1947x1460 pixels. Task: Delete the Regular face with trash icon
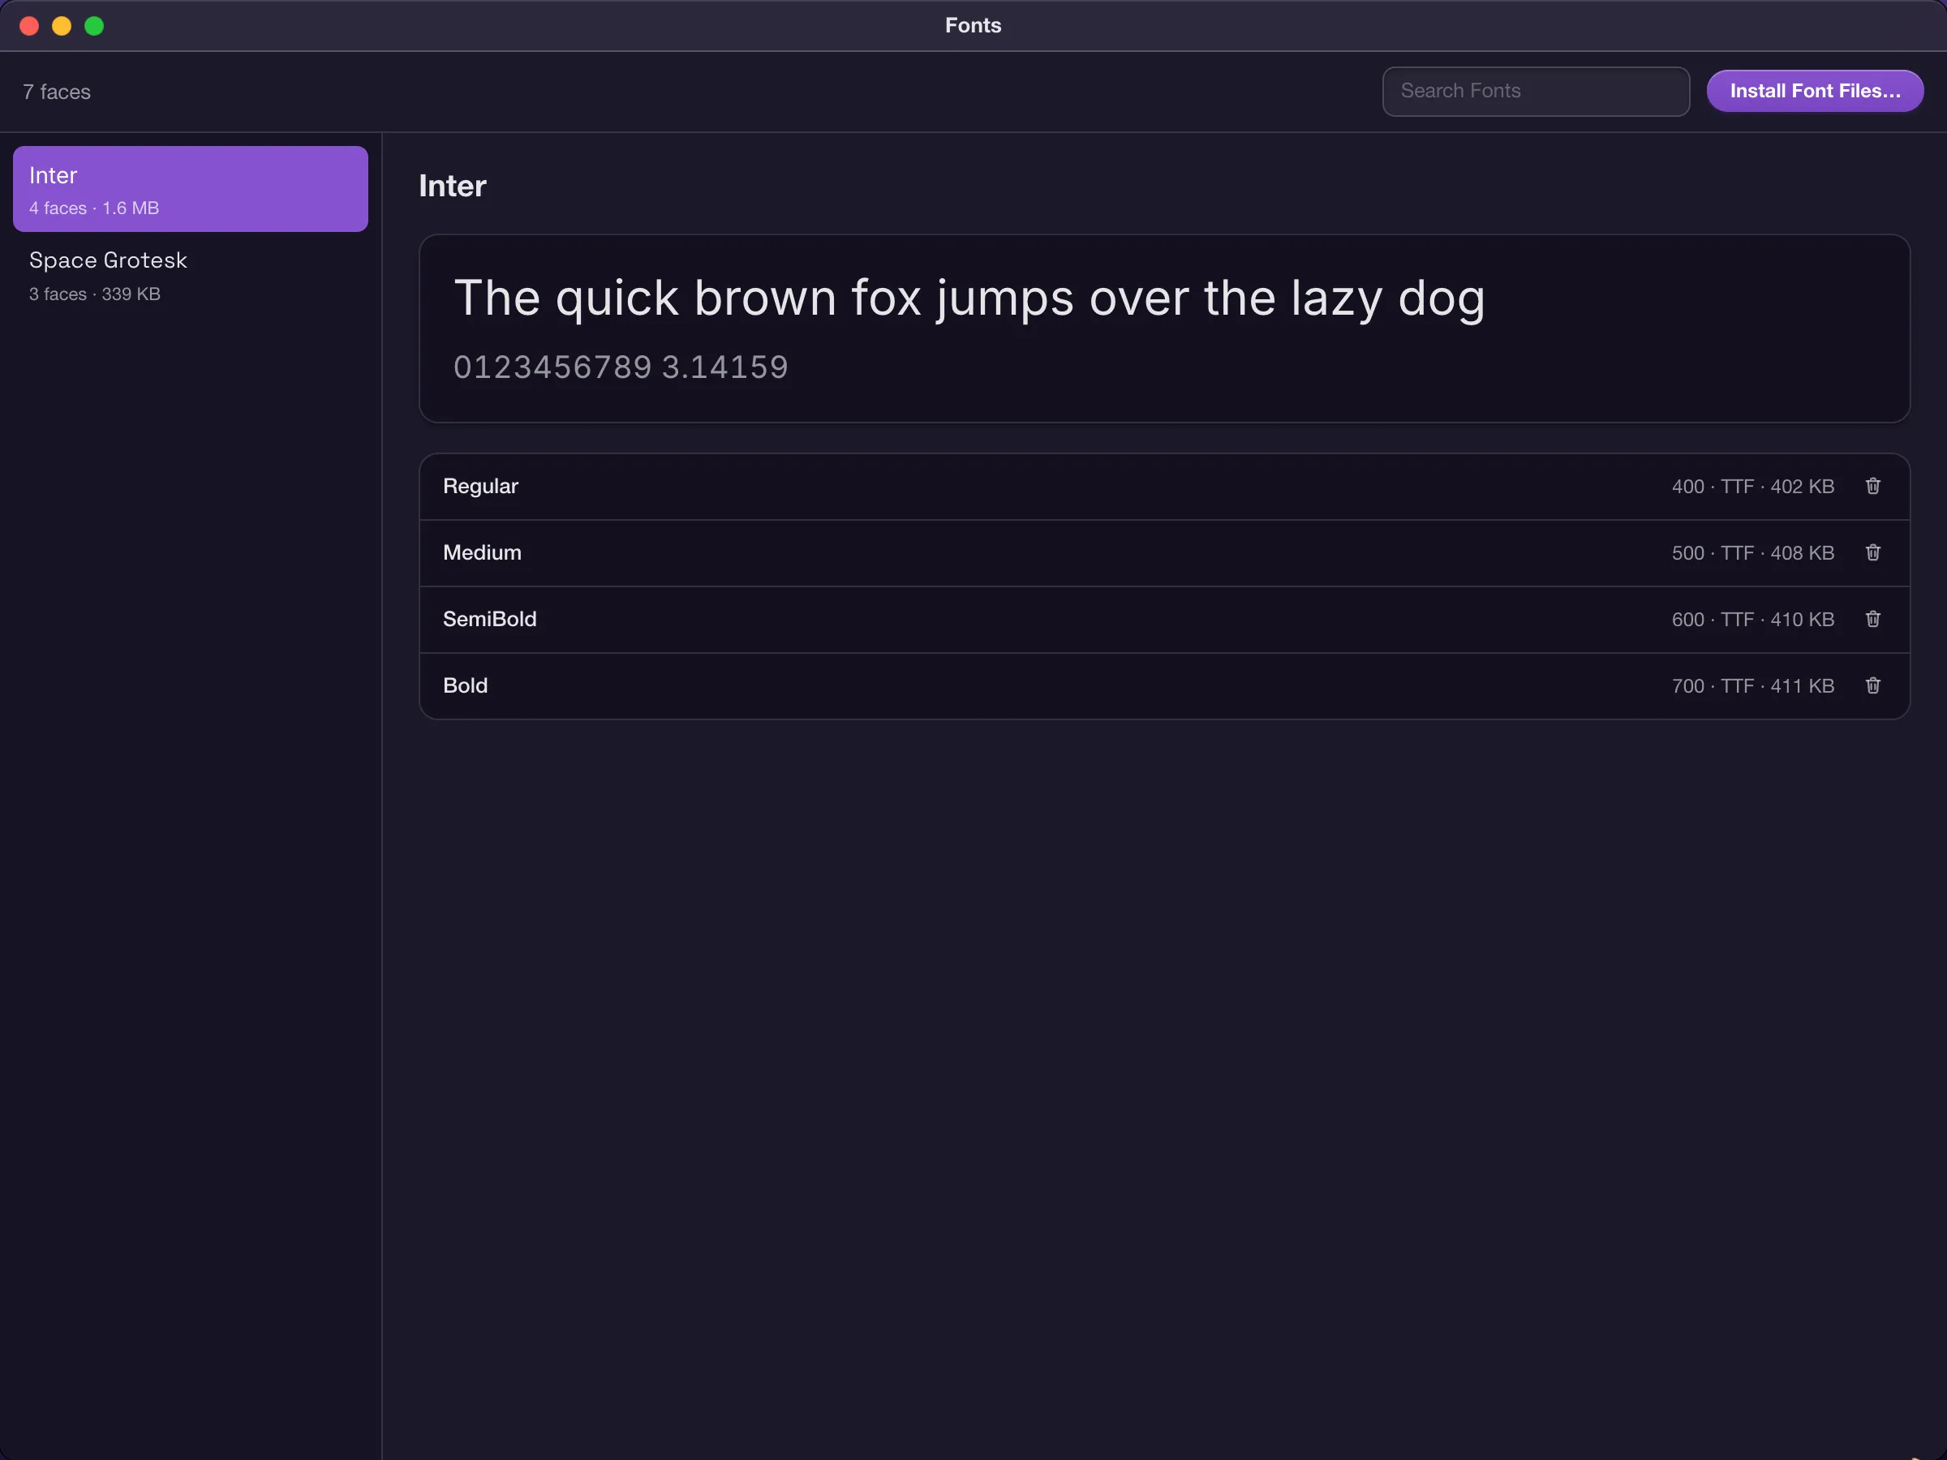[1872, 486]
